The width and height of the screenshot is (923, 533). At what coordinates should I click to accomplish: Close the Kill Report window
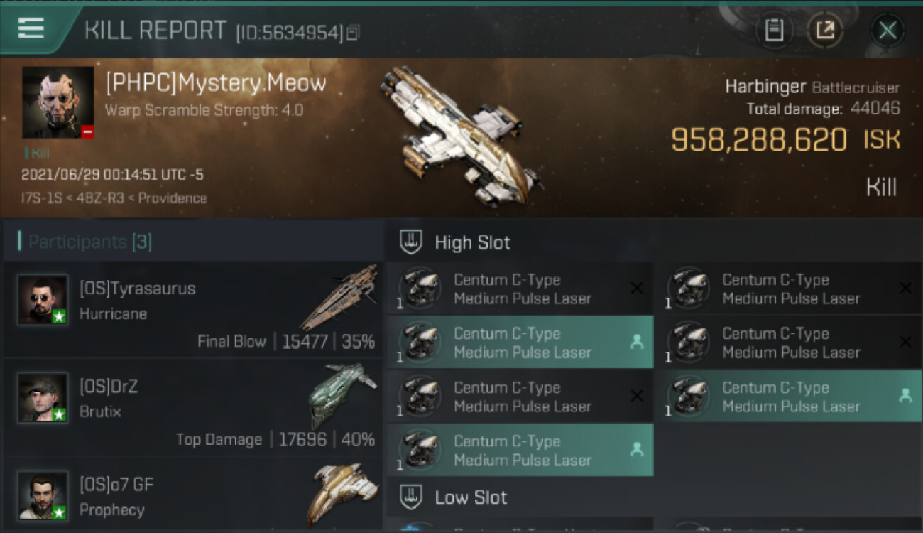(x=887, y=30)
